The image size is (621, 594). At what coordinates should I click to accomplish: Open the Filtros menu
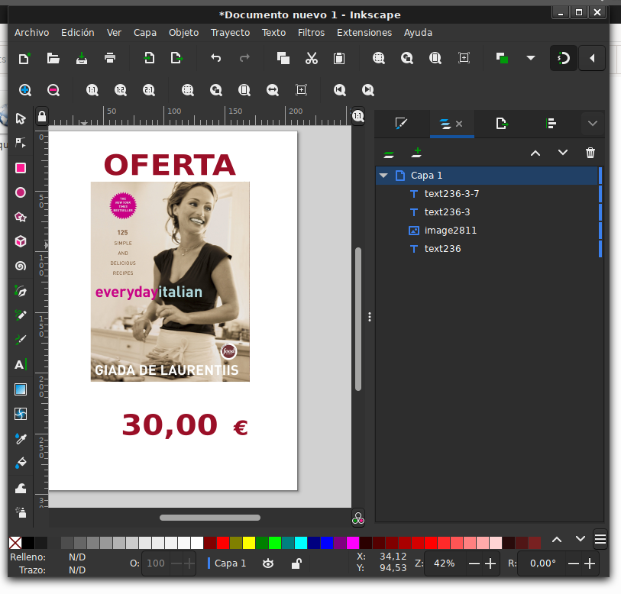pos(312,33)
